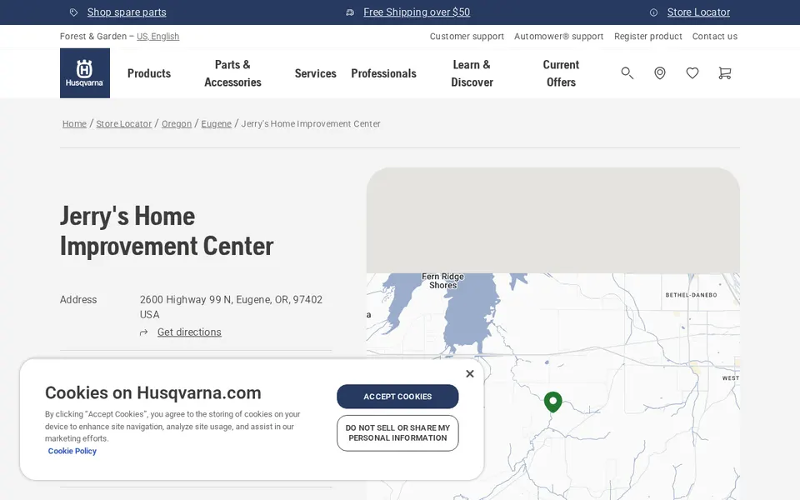800x500 pixels.
Task: Go to Eugene breadcrumb
Action: (217, 123)
